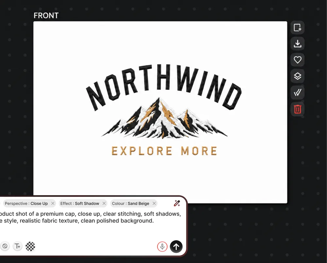The width and height of the screenshot is (327, 263).
Task: Toggle the transparent background checkerboard icon
Action: [x=30, y=246]
